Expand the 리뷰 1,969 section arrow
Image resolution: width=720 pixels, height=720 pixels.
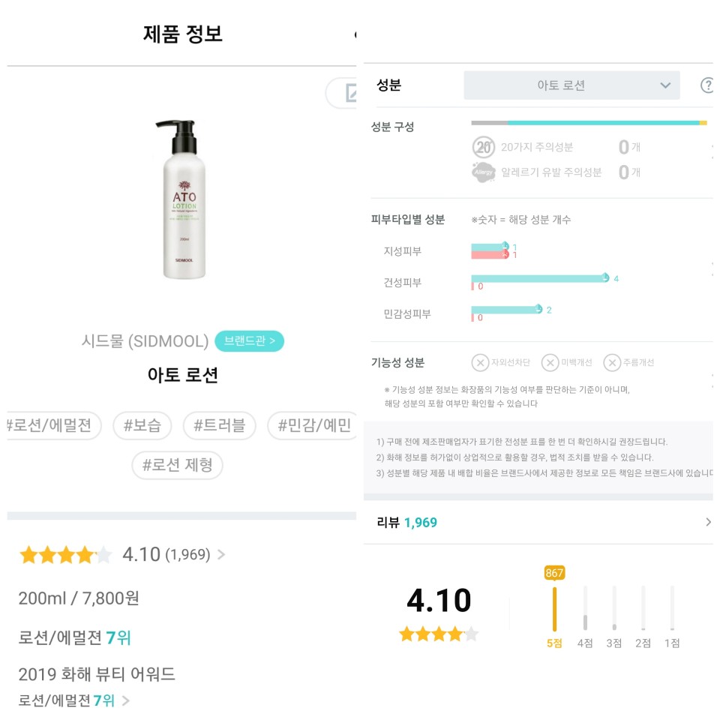(708, 522)
